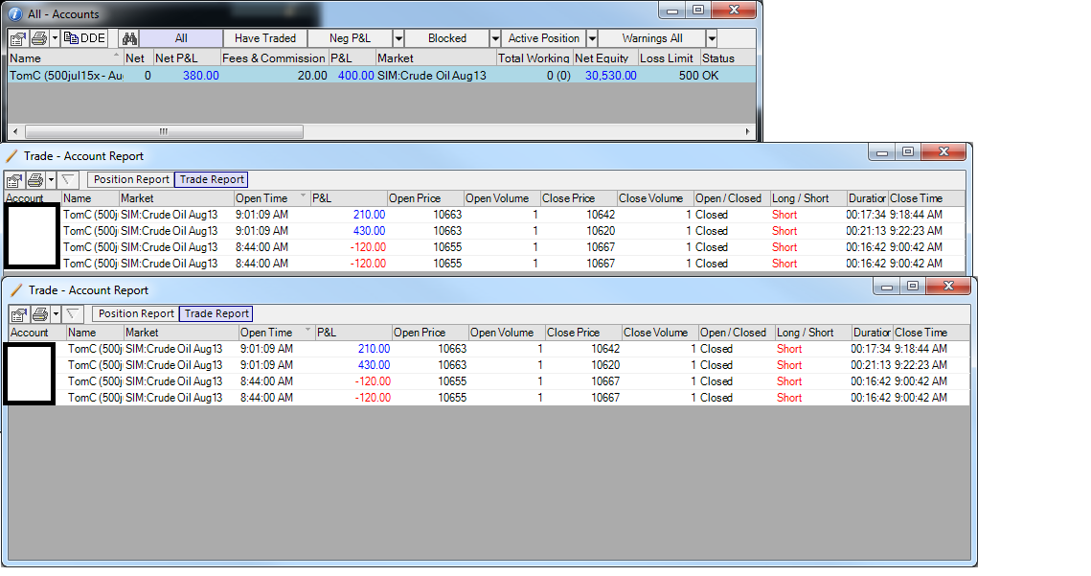Sort by P&L column in front Trade window

(353, 333)
